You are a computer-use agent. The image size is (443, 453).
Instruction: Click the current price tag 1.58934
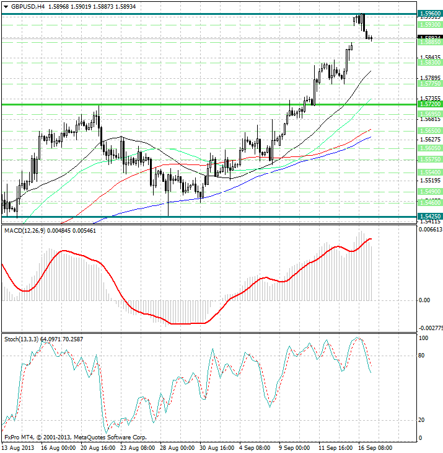point(429,38)
